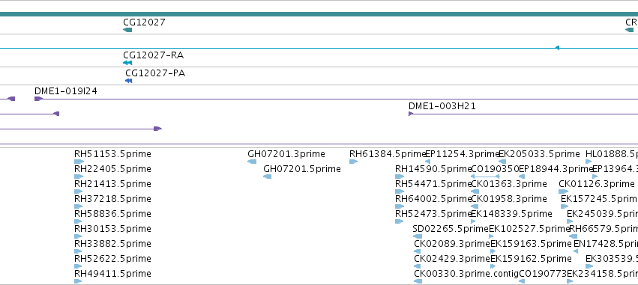Click the GH07201.5prime EST glyph
The height and width of the screenshot is (285, 638).
coord(268,177)
